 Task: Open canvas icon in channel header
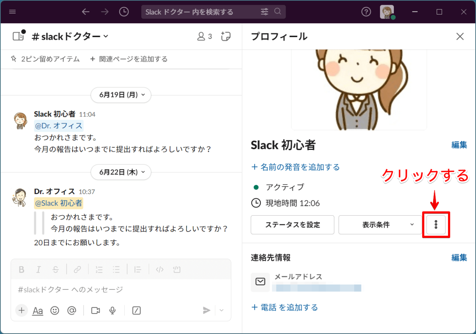(225, 36)
